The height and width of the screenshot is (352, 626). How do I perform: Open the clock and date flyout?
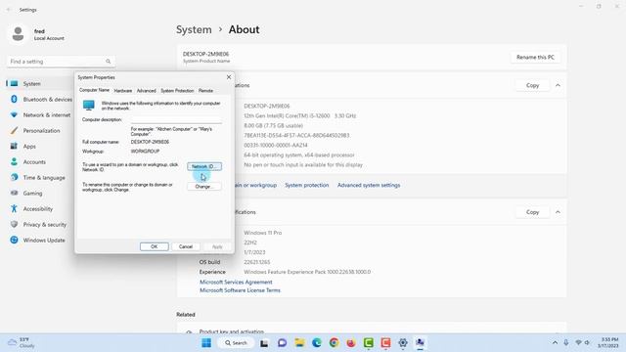(x=608, y=343)
